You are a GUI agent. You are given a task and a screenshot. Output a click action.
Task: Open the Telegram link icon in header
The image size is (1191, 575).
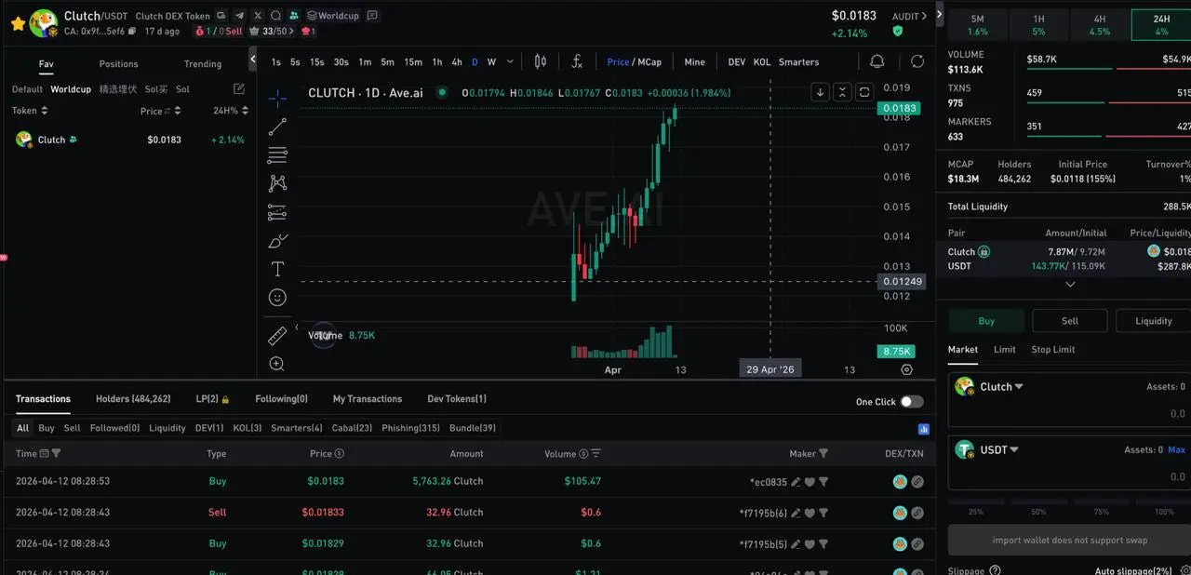point(240,16)
